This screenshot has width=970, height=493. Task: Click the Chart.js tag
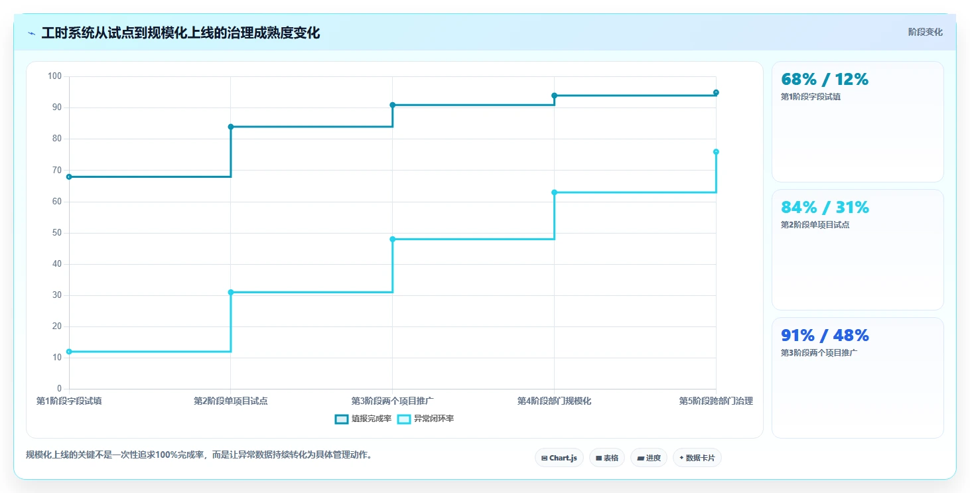(559, 458)
